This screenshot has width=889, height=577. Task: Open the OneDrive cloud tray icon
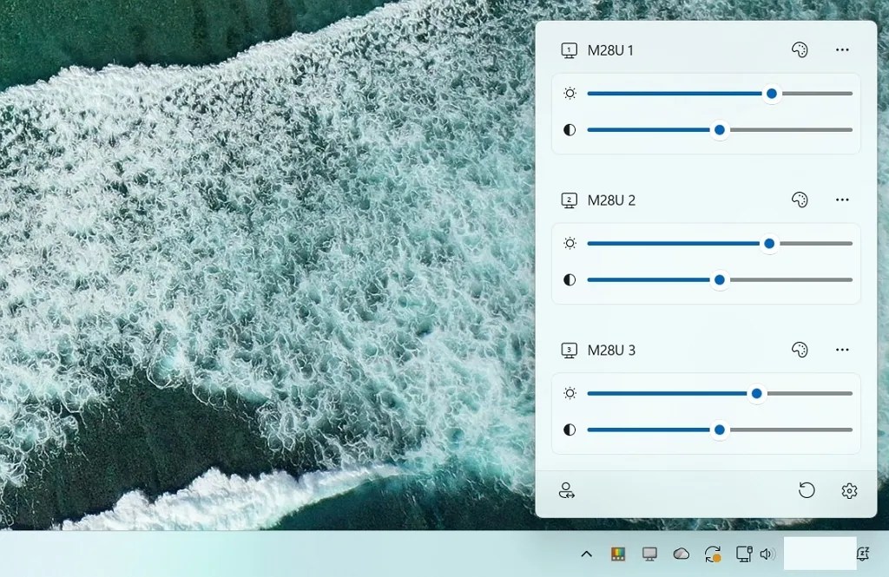pos(681,554)
